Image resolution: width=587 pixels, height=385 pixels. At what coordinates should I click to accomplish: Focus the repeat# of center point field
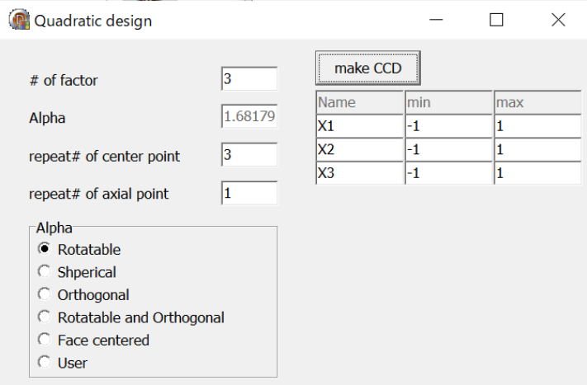coord(249,154)
